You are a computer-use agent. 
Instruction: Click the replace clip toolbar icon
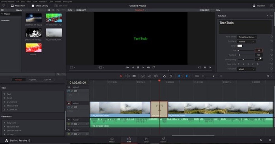pyautogui.click(x=156, y=76)
